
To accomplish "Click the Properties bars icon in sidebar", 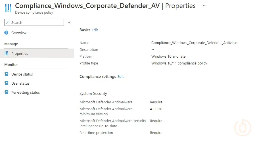I will [7, 54].
